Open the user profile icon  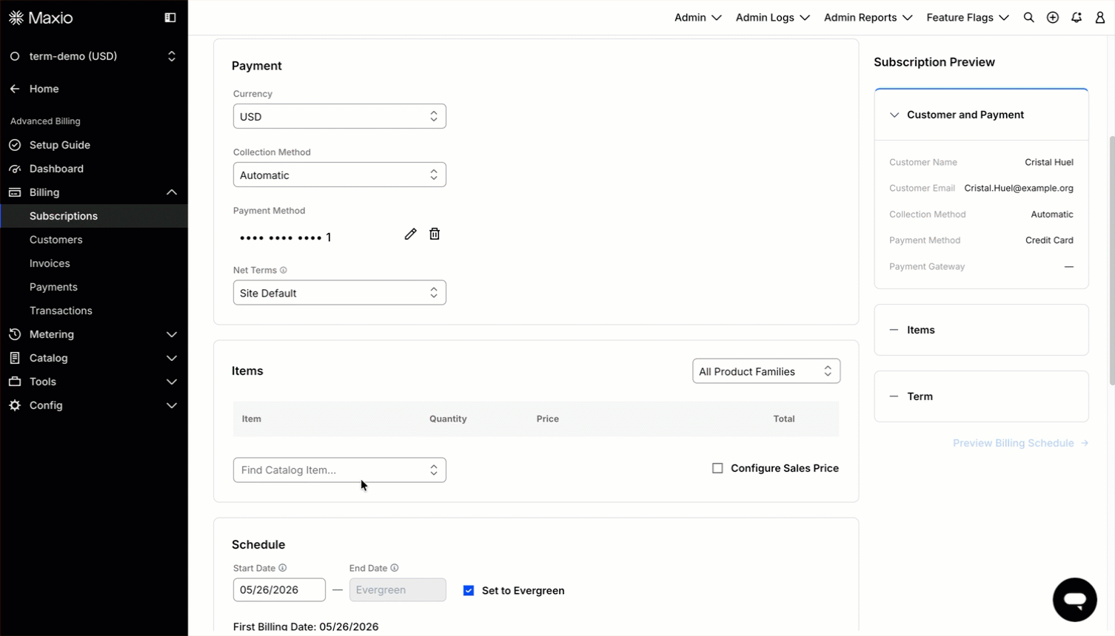(x=1100, y=18)
